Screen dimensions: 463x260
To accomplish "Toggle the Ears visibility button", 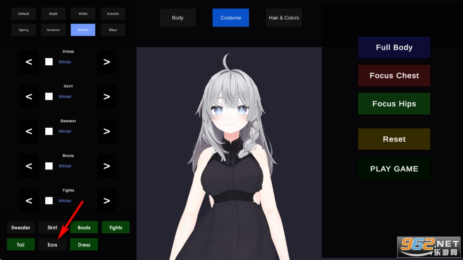I will pyautogui.click(x=52, y=245).
